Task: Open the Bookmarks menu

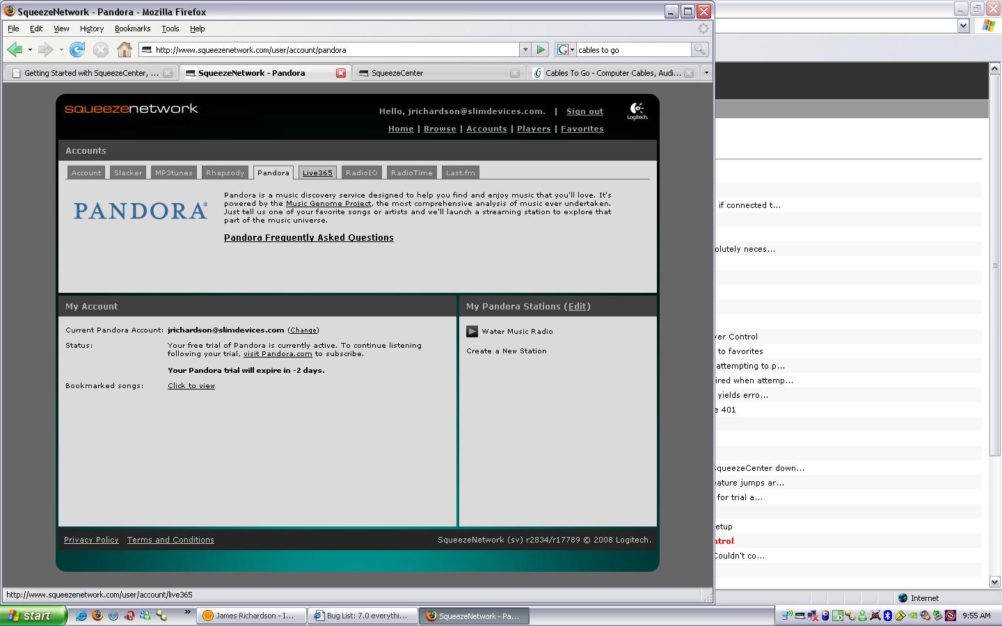Action: point(132,29)
